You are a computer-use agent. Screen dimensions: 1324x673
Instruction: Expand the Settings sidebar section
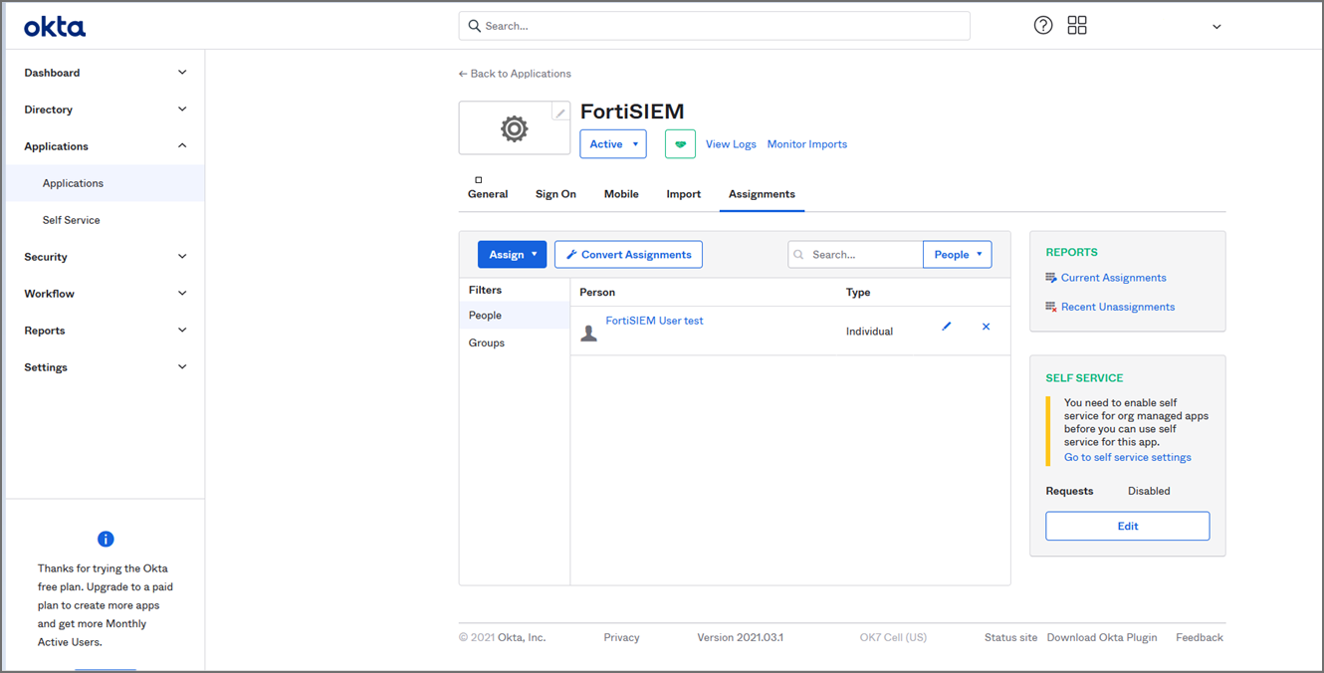click(x=105, y=367)
